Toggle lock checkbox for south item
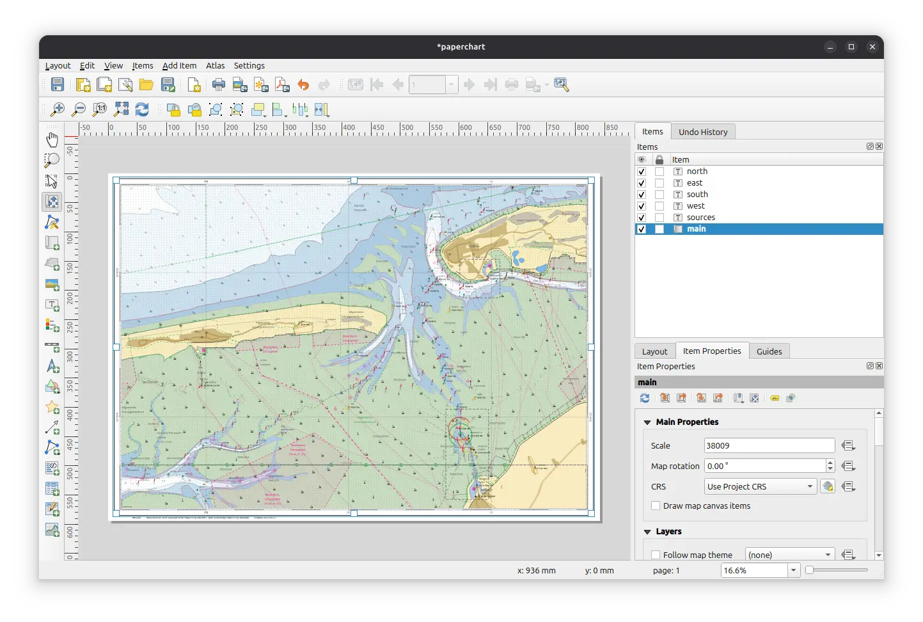The height and width of the screenshot is (622, 923). 659,195
